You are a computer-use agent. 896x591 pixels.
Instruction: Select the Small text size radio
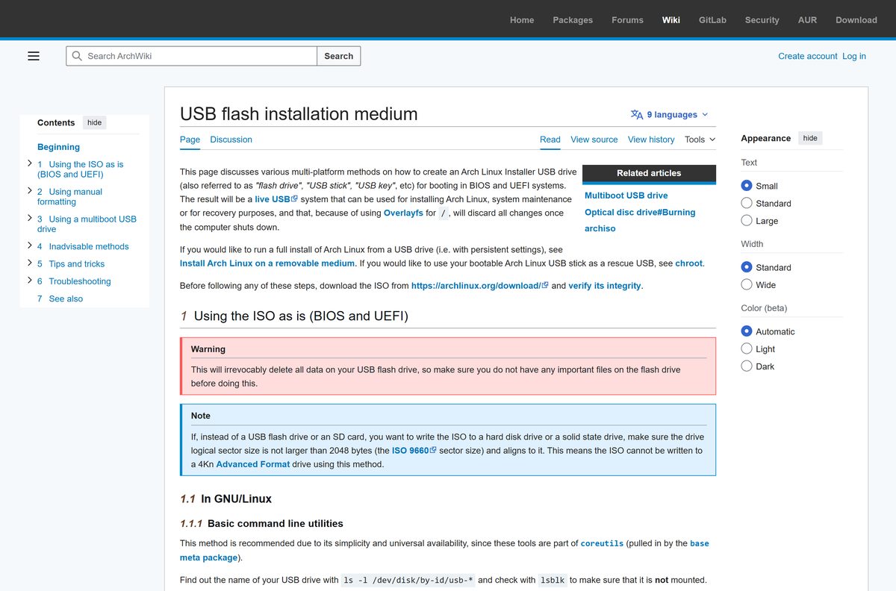747,186
